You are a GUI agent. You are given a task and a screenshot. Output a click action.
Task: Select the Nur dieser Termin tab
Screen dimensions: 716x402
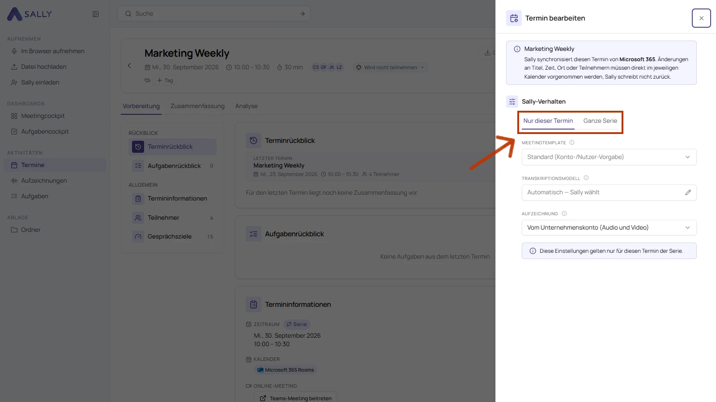[x=548, y=121]
